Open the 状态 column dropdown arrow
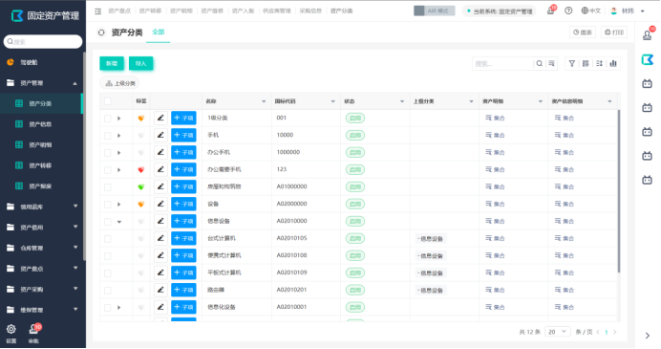 point(402,101)
